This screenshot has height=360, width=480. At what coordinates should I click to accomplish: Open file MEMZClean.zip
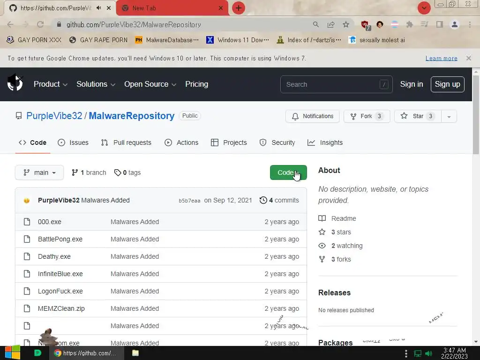(x=61, y=308)
